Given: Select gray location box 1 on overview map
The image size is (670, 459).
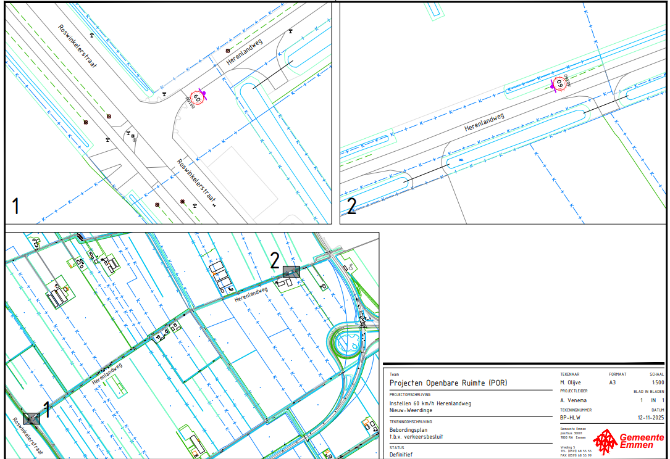Looking at the screenshot, I should point(31,418).
